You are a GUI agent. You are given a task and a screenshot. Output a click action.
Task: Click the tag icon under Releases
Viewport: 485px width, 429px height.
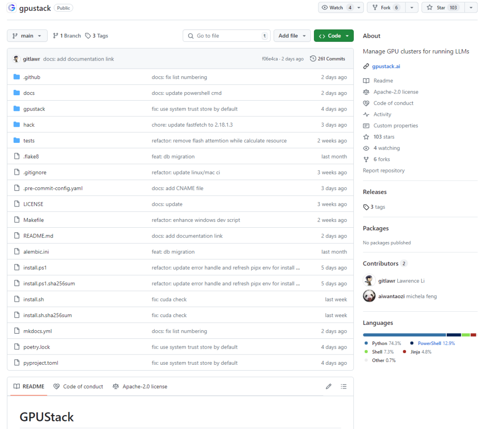(x=366, y=207)
